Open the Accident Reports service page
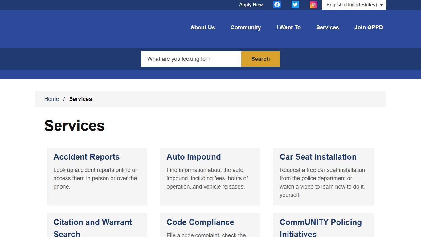Viewport: 421px width, 237px height. (x=87, y=157)
